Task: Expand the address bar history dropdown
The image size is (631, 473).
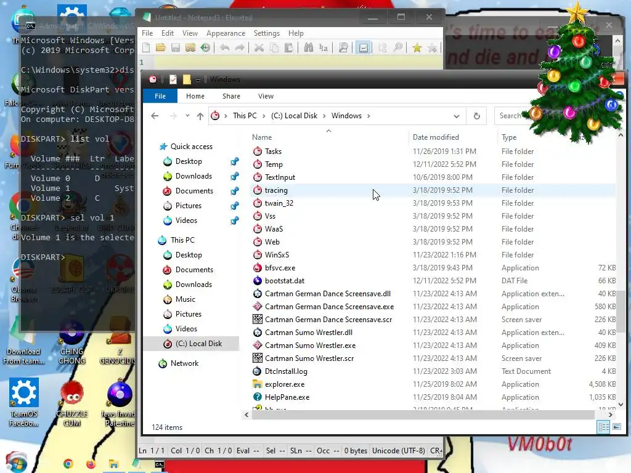Action: click(457, 116)
